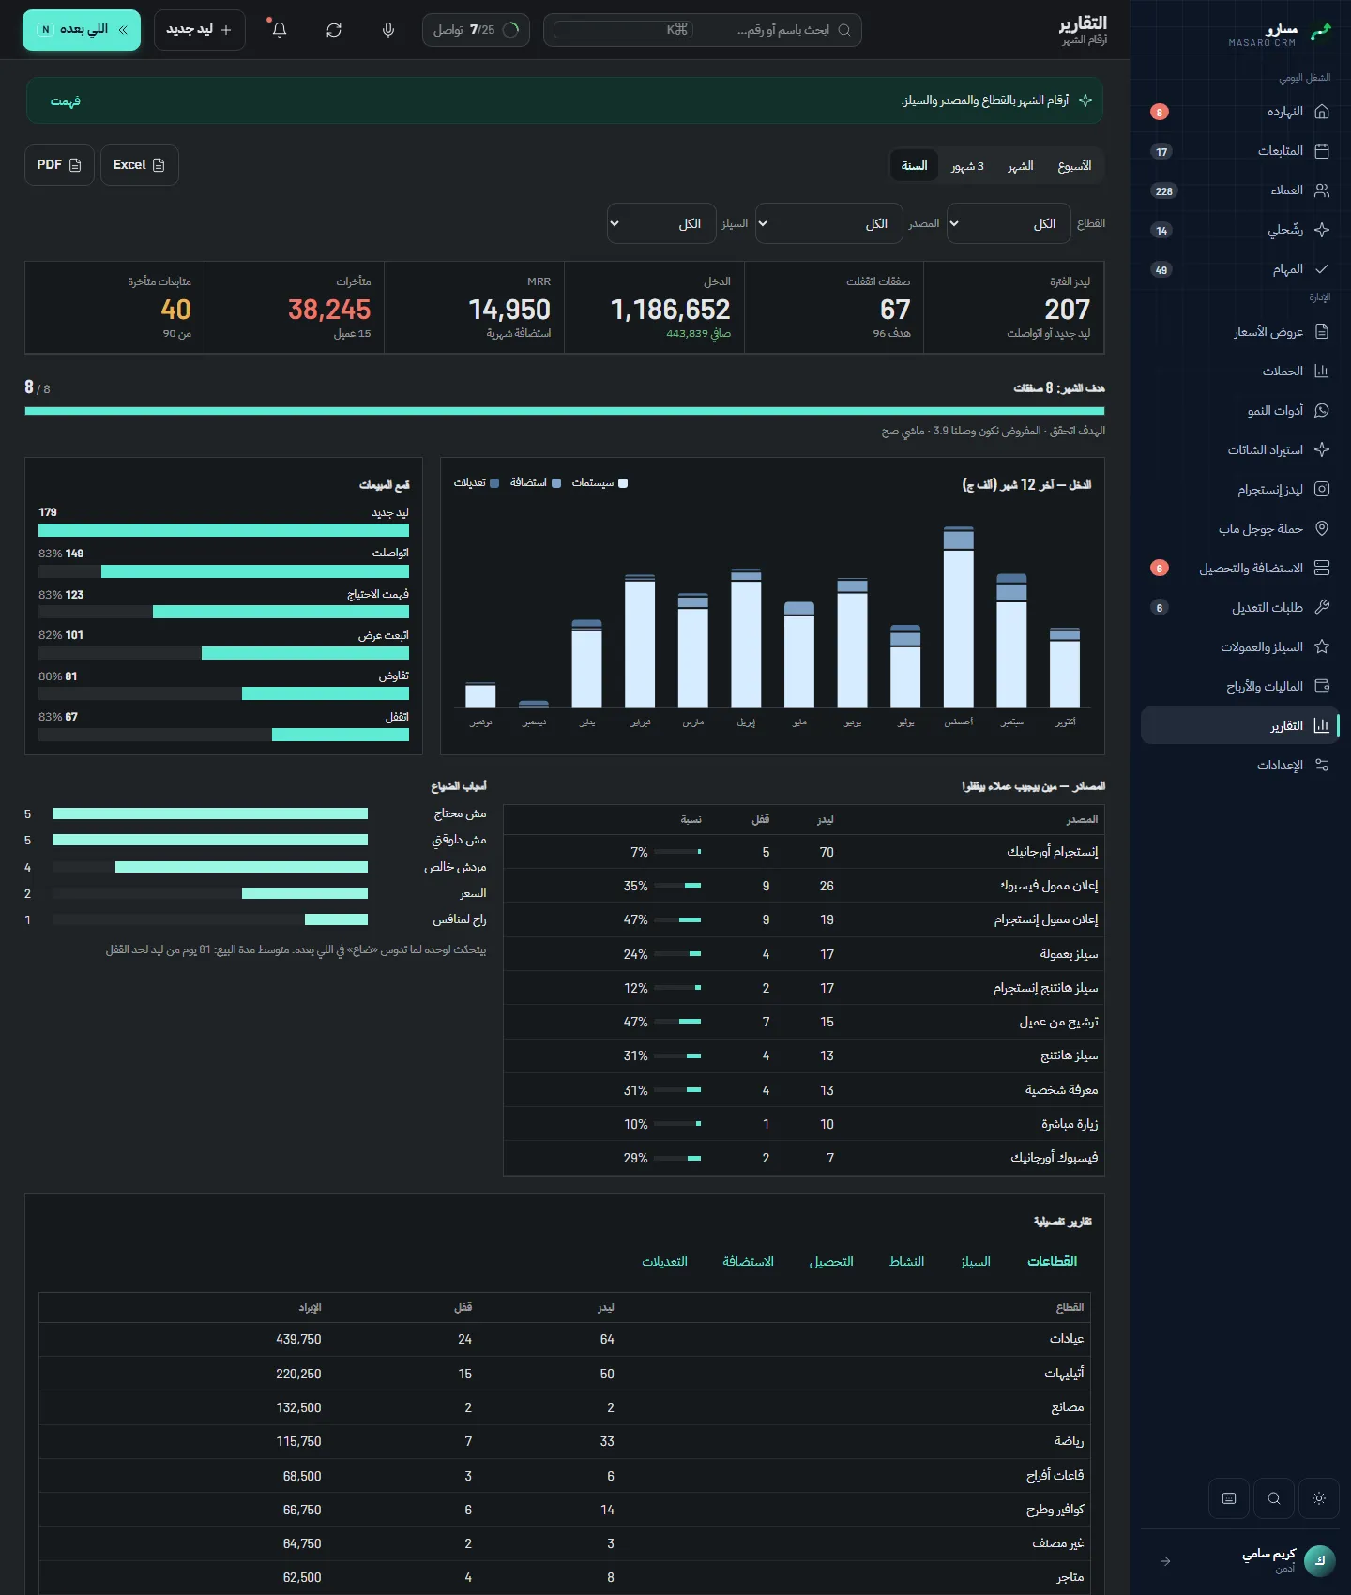The image size is (1351, 1595).
Task: Switch the period to الشهر
Action: [1021, 166]
